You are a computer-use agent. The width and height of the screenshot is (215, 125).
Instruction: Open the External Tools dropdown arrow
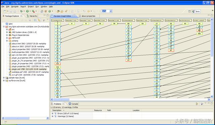[x=36, y=11]
